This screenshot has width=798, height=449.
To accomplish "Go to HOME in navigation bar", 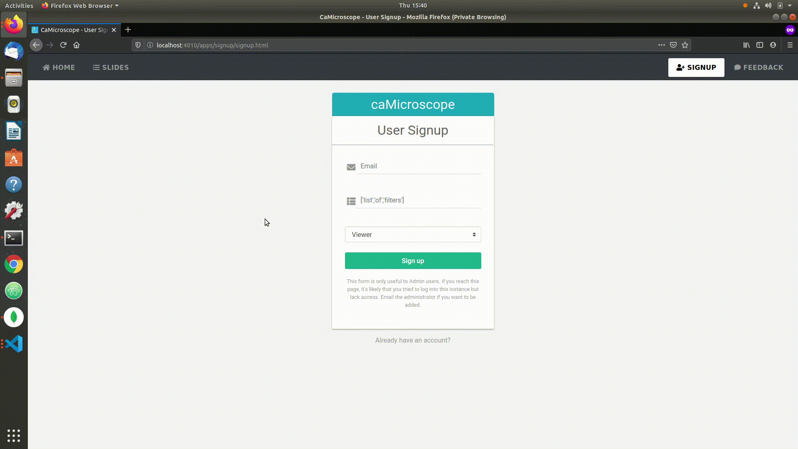I will tap(59, 67).
